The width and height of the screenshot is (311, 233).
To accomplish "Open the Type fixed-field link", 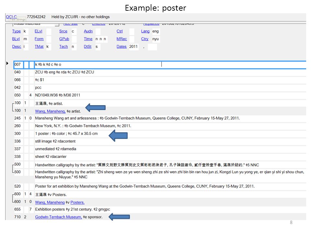I will 16,31.
